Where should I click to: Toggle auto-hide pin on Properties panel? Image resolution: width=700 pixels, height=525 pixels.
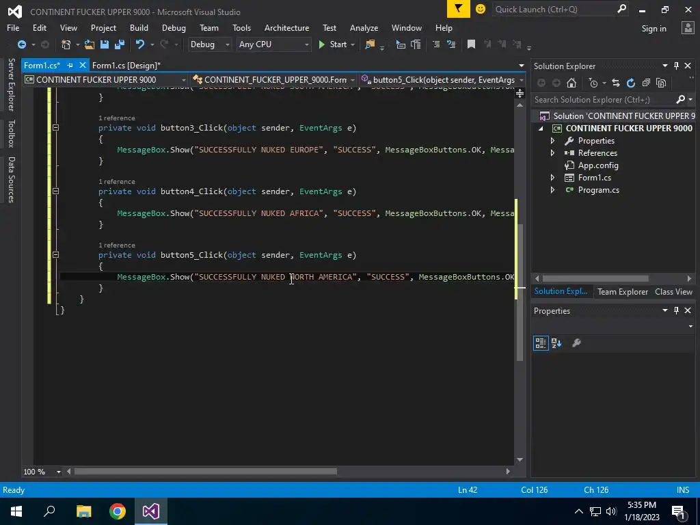pos(676,310)
